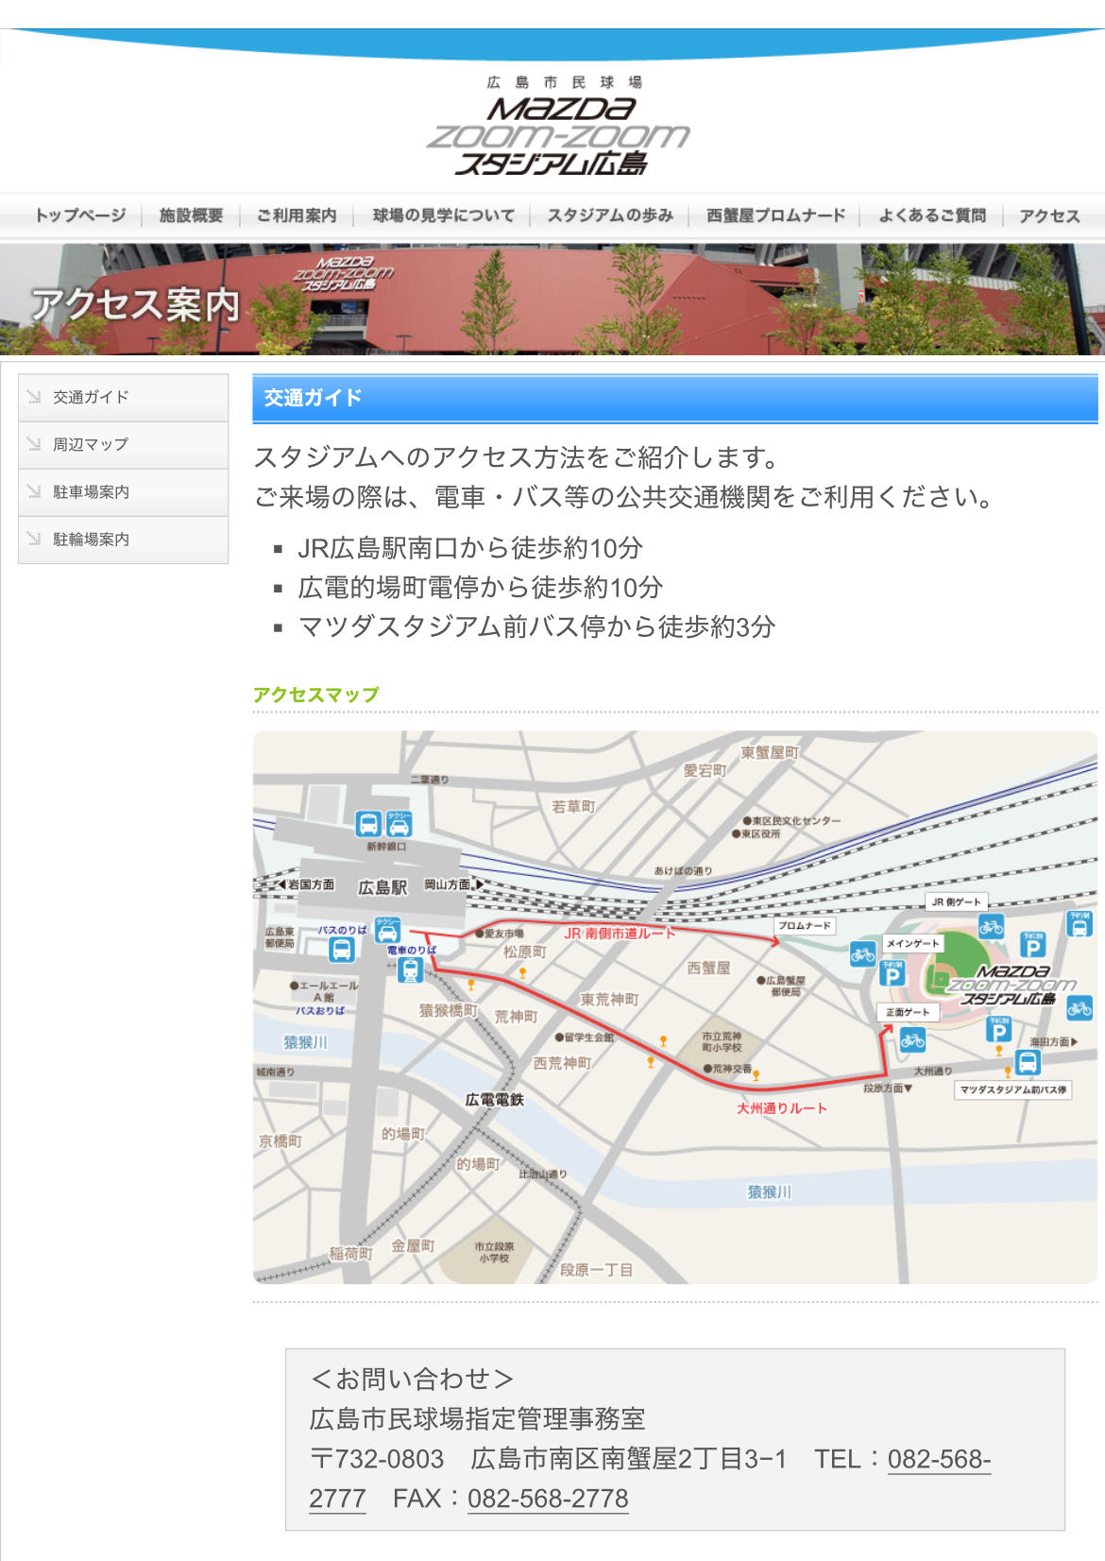Select 駐輪場案内 in the sidebar
1105x1561 pixels.
coord(124,540)
